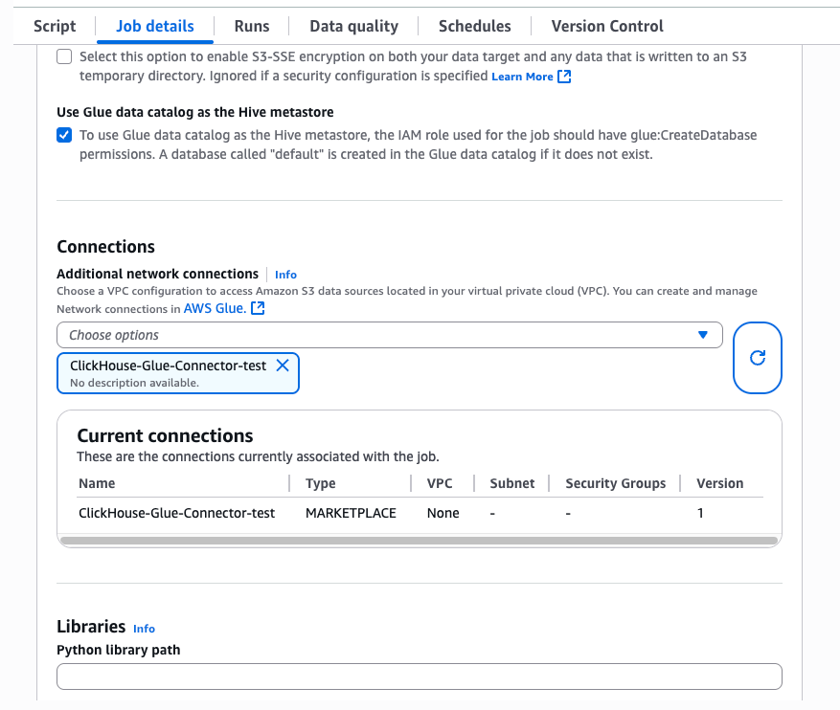This screenshot has height=710, width=840.
Task: Open the Runs tab
Action: click(x=252, y=26)
